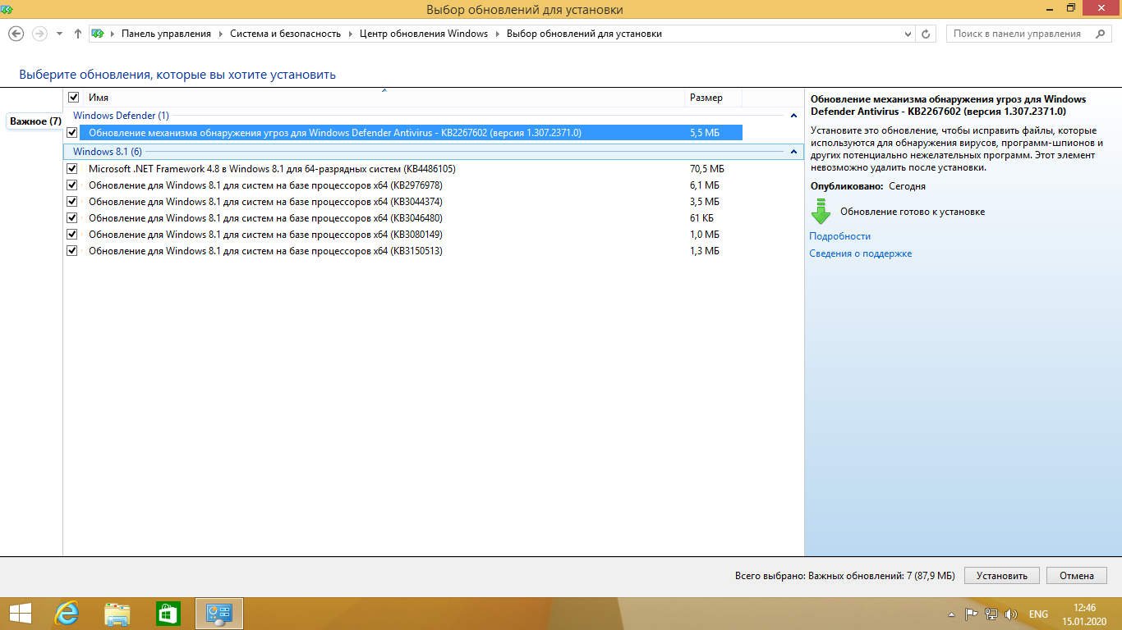Collapse the Windows 8.1 (6) group
Screen dimensions: 1122x630
[x=793, y=152]
